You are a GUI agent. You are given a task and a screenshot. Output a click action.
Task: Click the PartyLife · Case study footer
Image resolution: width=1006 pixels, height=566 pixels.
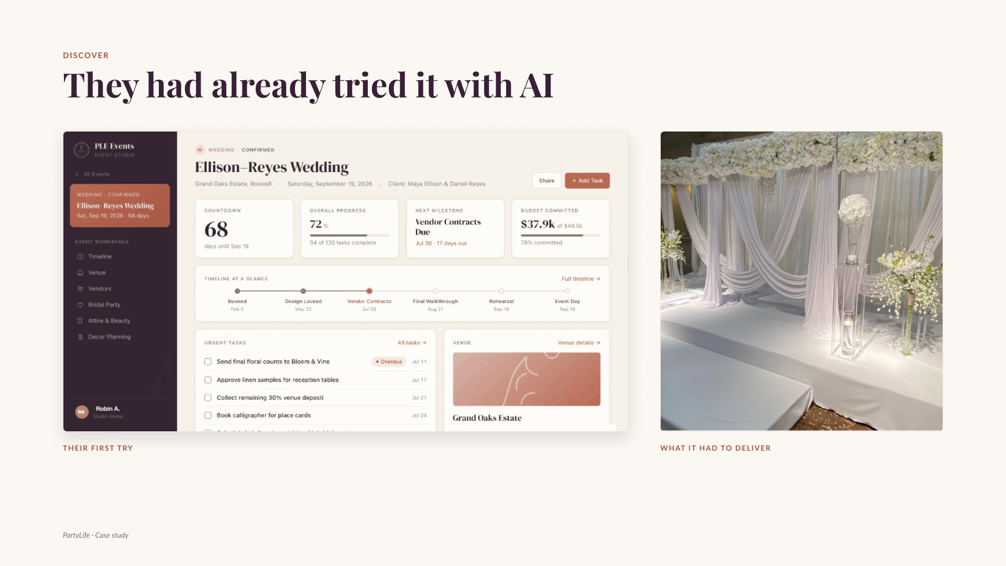coord(95,535)
